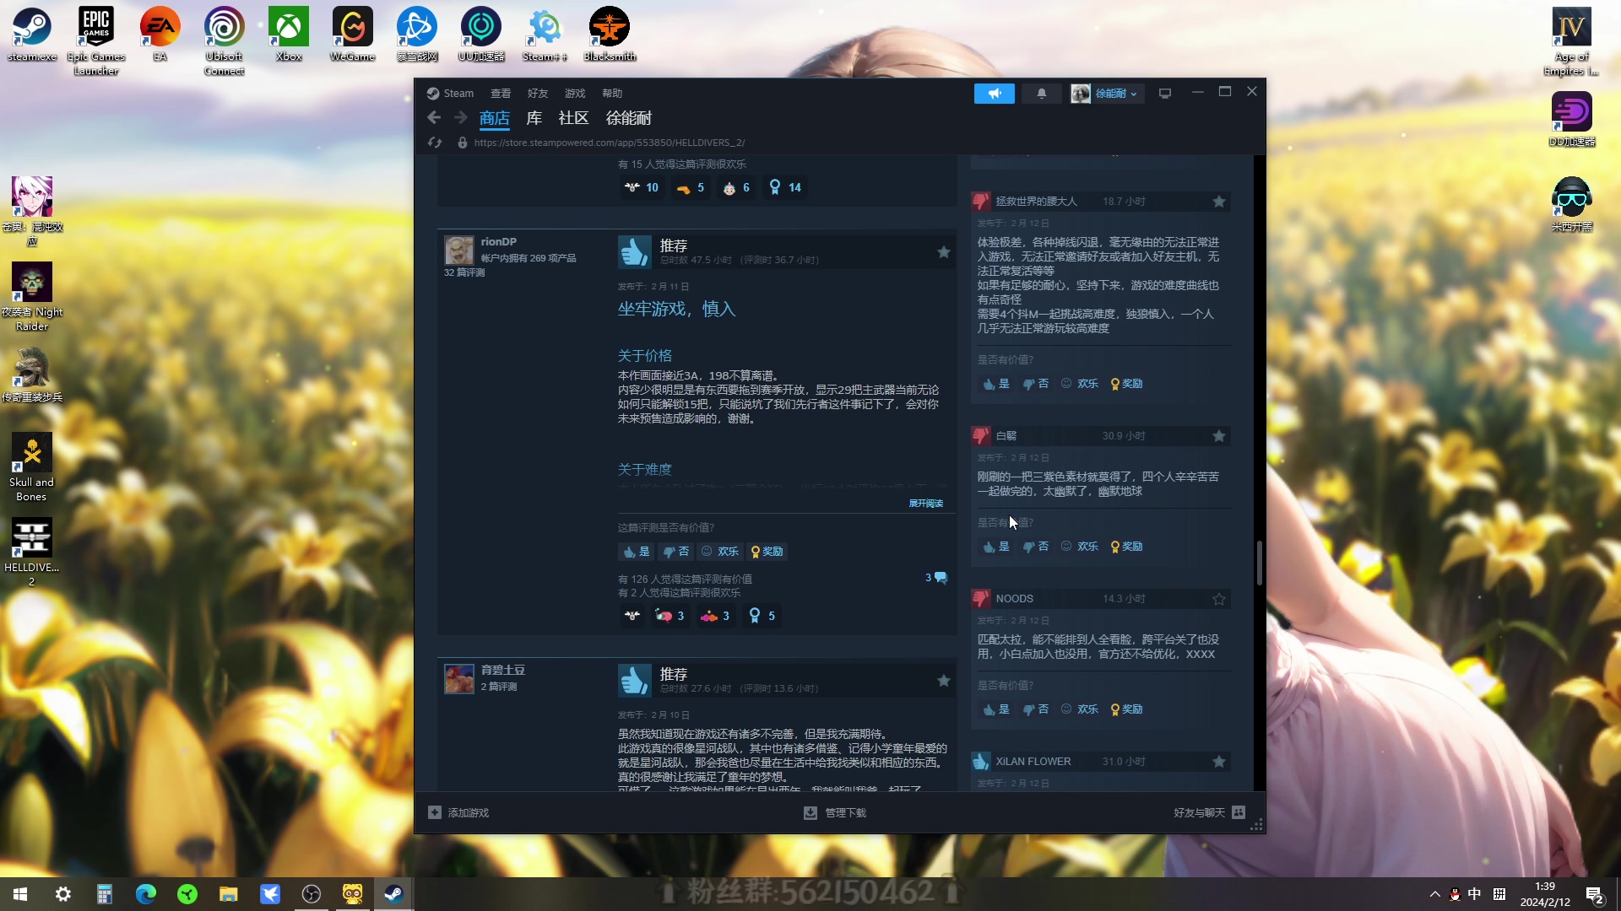The width and height of the screenshot is (1621, 911).
Task: Open Skull and Bones desktop shortcut
Action: 32,466
